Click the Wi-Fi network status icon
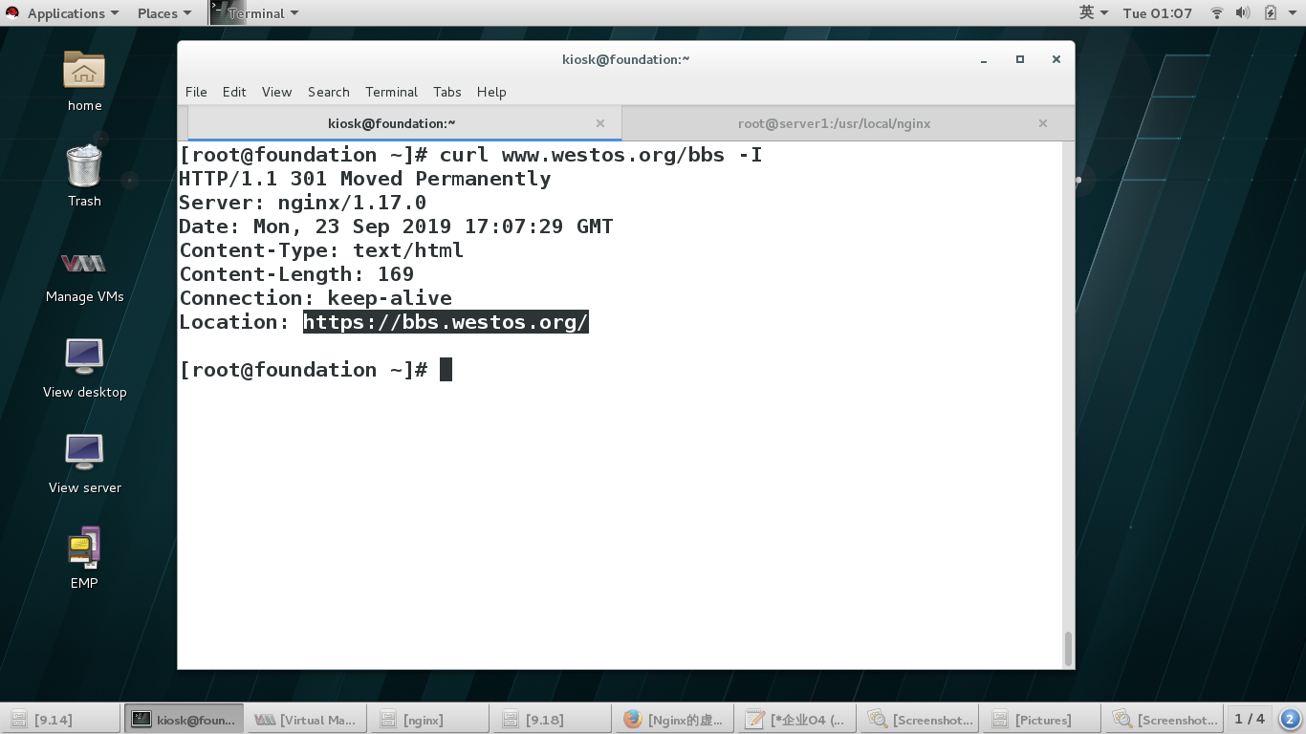 1217,13
